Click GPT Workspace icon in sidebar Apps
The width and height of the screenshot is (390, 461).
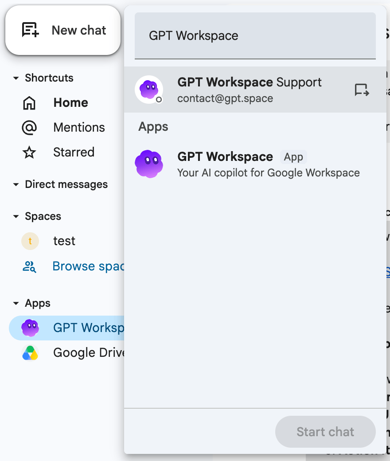30,328
